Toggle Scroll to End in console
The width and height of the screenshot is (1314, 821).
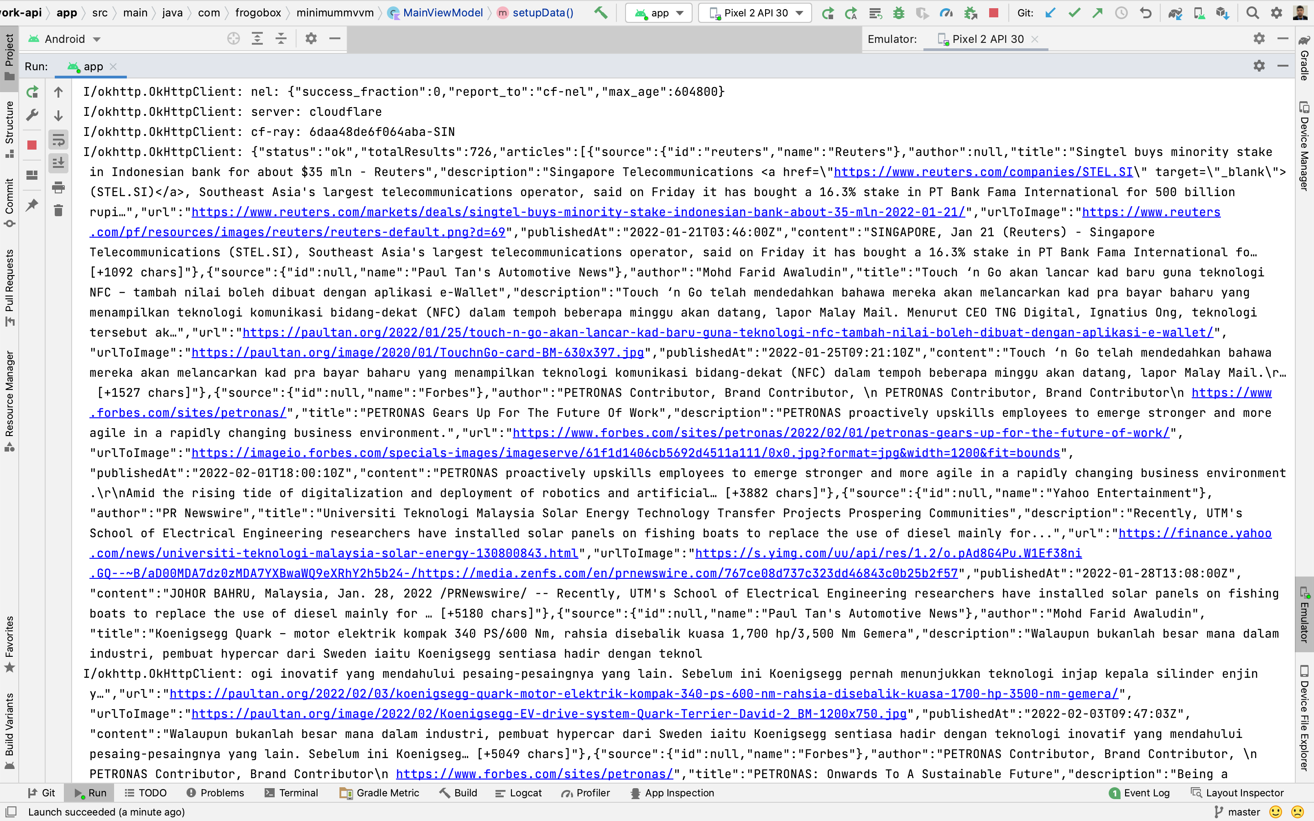tap(59, 163)
